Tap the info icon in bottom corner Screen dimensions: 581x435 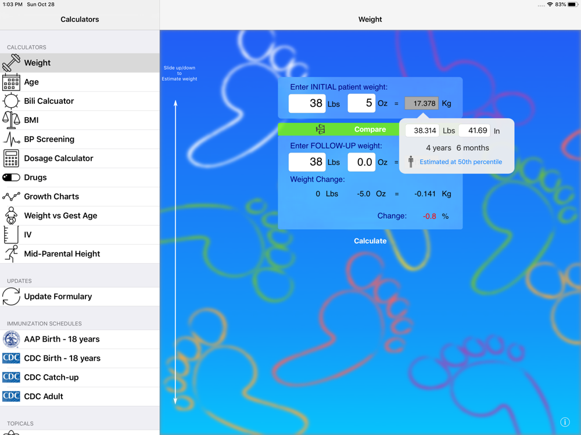565,422
